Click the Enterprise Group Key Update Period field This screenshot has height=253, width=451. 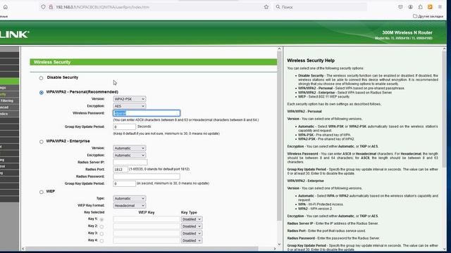point(124,183)
